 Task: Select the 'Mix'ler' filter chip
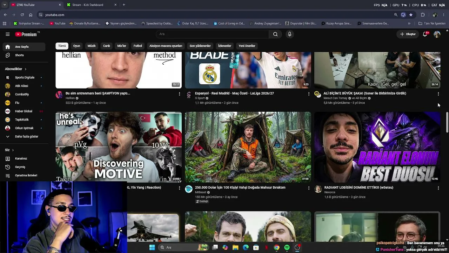(122, 46)
